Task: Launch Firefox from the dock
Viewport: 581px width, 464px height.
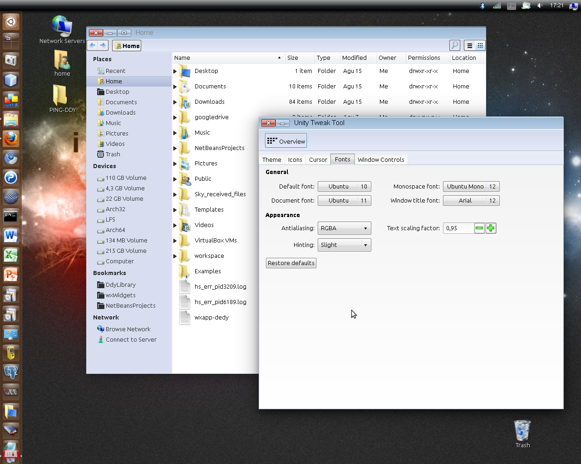Action: [x=11, y=139]
